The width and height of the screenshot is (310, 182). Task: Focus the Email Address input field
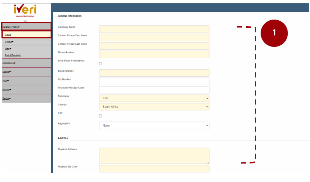[154, 73]
